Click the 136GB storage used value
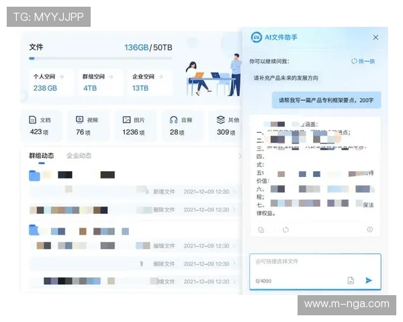Screen dimensions: 403x322 point(136,48)
